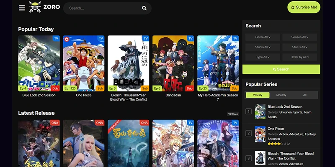Viewport: 335px width, 167px height.
Task: Open the Genre All dropdown
Action: pyautogui.click(x=263, y=37)
